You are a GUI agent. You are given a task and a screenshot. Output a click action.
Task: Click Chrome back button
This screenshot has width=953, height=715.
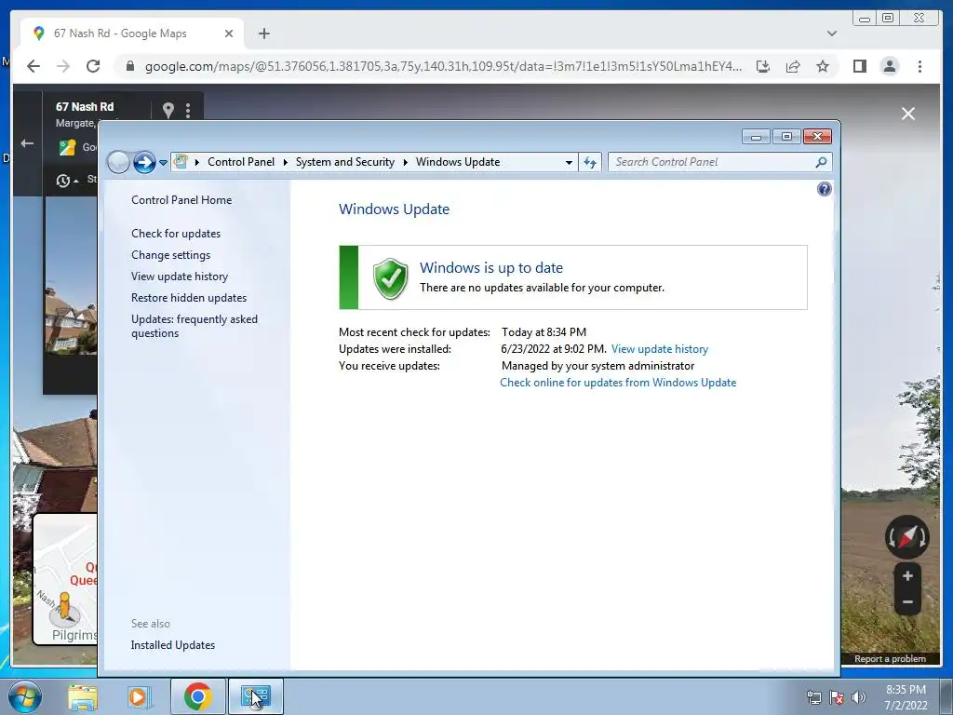point(34,66)
